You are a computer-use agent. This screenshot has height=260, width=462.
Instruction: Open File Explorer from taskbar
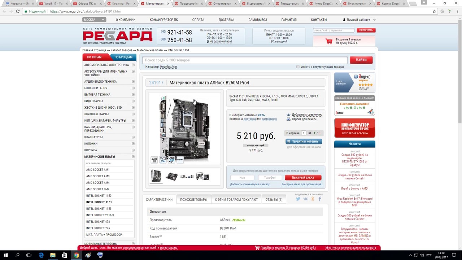53,255
